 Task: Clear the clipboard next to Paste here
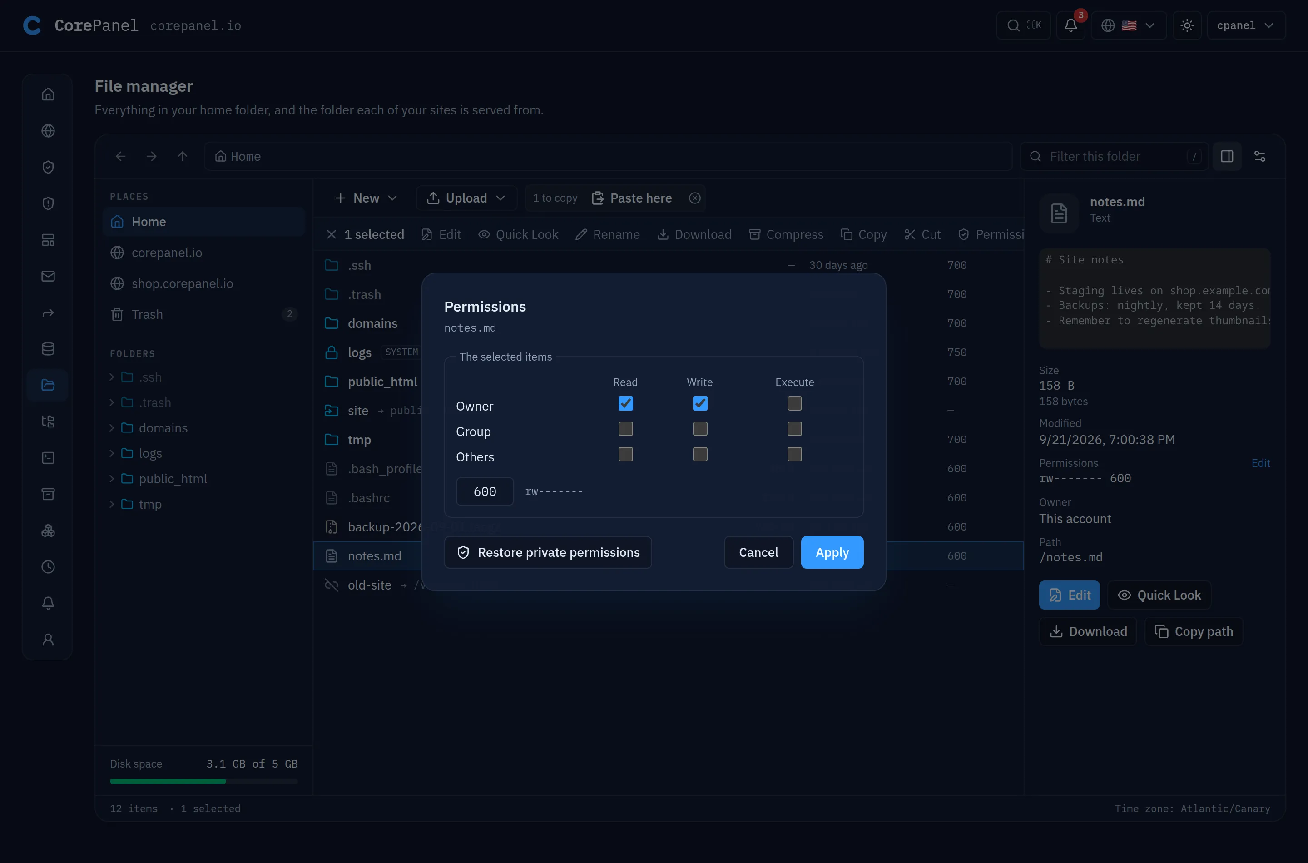coord(694,198)
